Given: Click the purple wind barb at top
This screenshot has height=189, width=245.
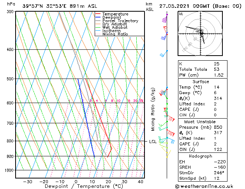Looking at the screenshot, I should [x=165, y=19].
